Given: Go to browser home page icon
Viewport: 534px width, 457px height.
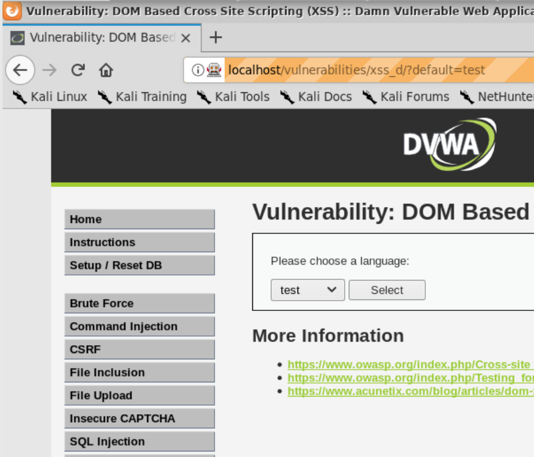Looking at the screenshot, I should tap(106, 70).
